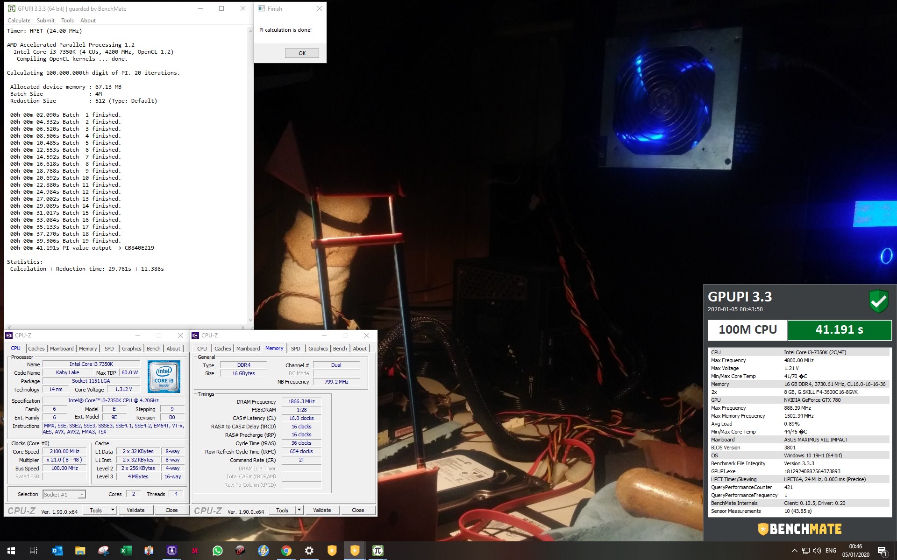The image size is (897, 560).
Task: Open Outlook from the taskbar
Action: 57,551
